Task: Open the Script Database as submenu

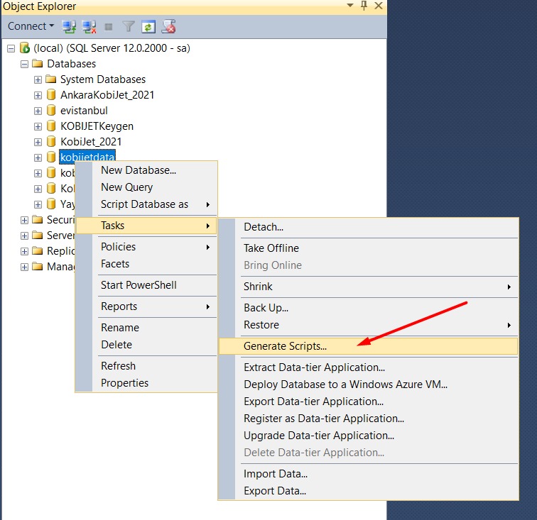Action: pos(146,204)
